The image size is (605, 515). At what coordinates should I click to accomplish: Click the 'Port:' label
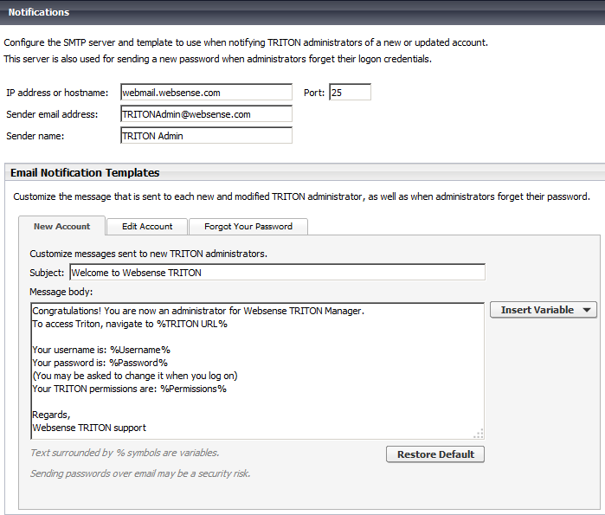(314, 93)
